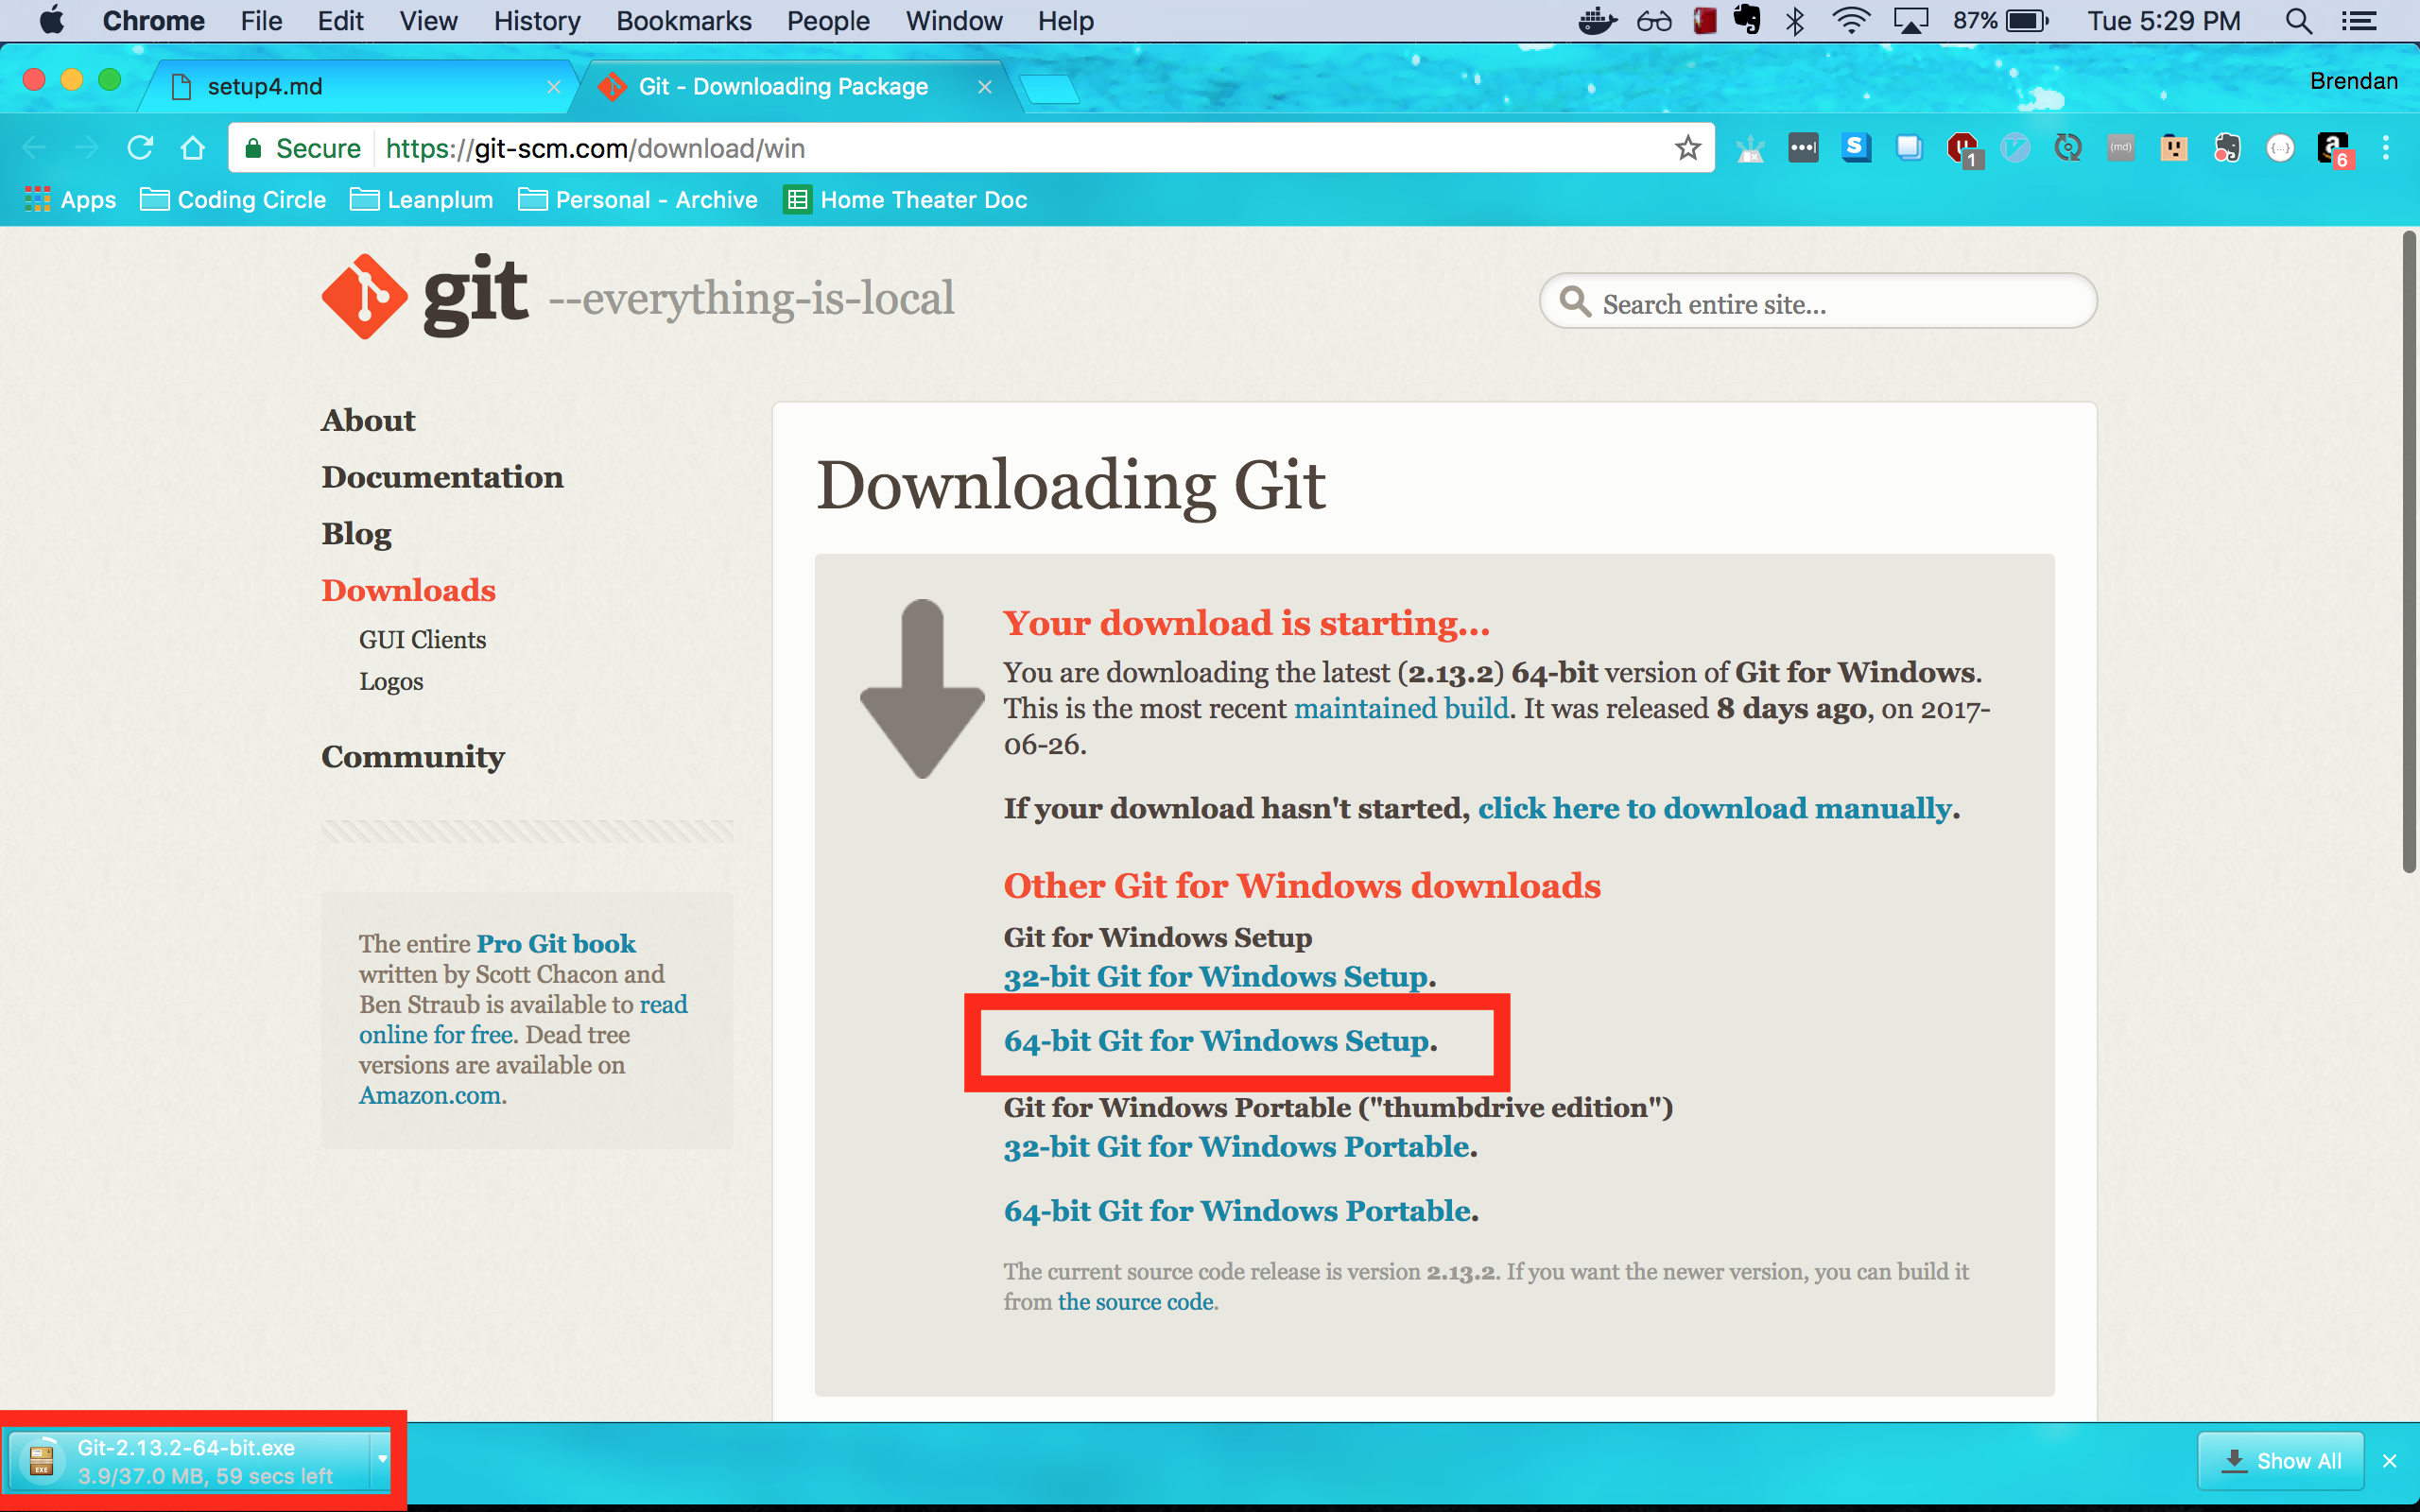Click the AirPlay display menu bar icon
This screenshot has height=1512, width=2420.
[x=1911, y=21]
